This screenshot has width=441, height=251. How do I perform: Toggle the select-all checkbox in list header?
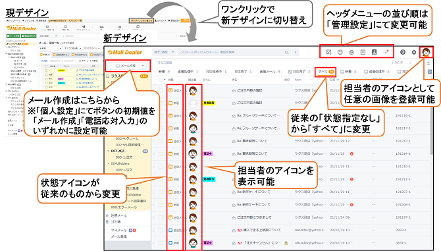161,80
